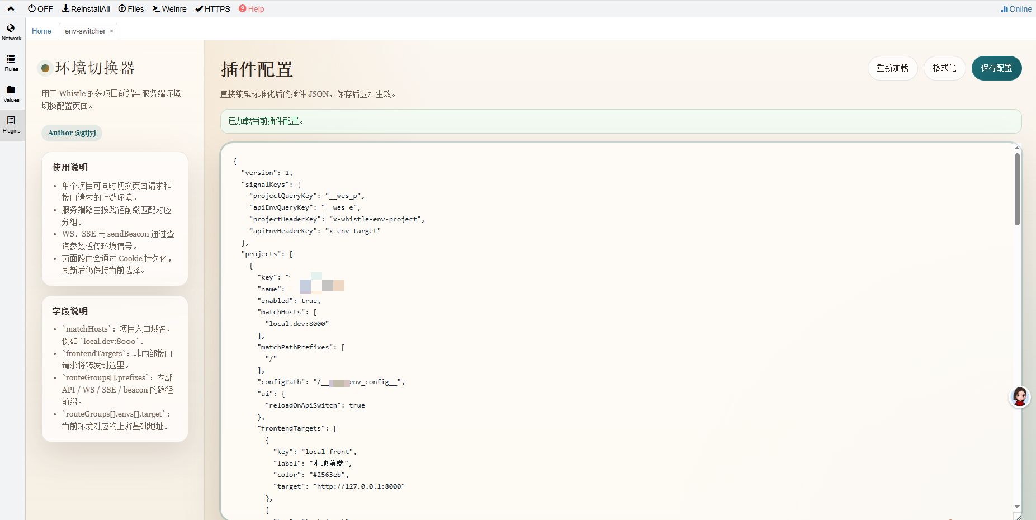Toggle Whistle OFF power switch
1036x520 pixels.
pos(40,9)
